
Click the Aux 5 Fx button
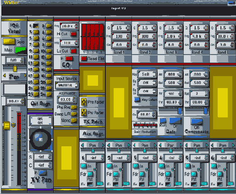click(x=194, y=184)
